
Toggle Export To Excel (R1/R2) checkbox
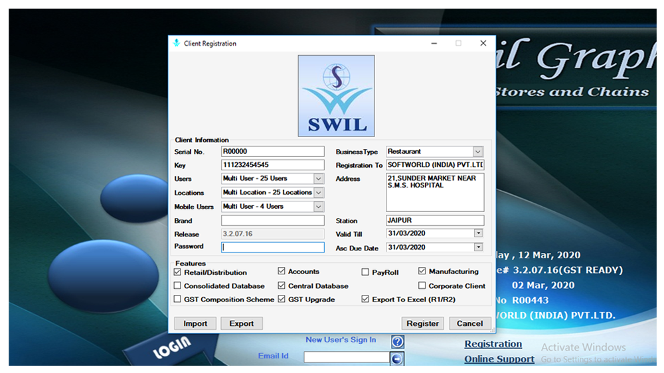365,299
